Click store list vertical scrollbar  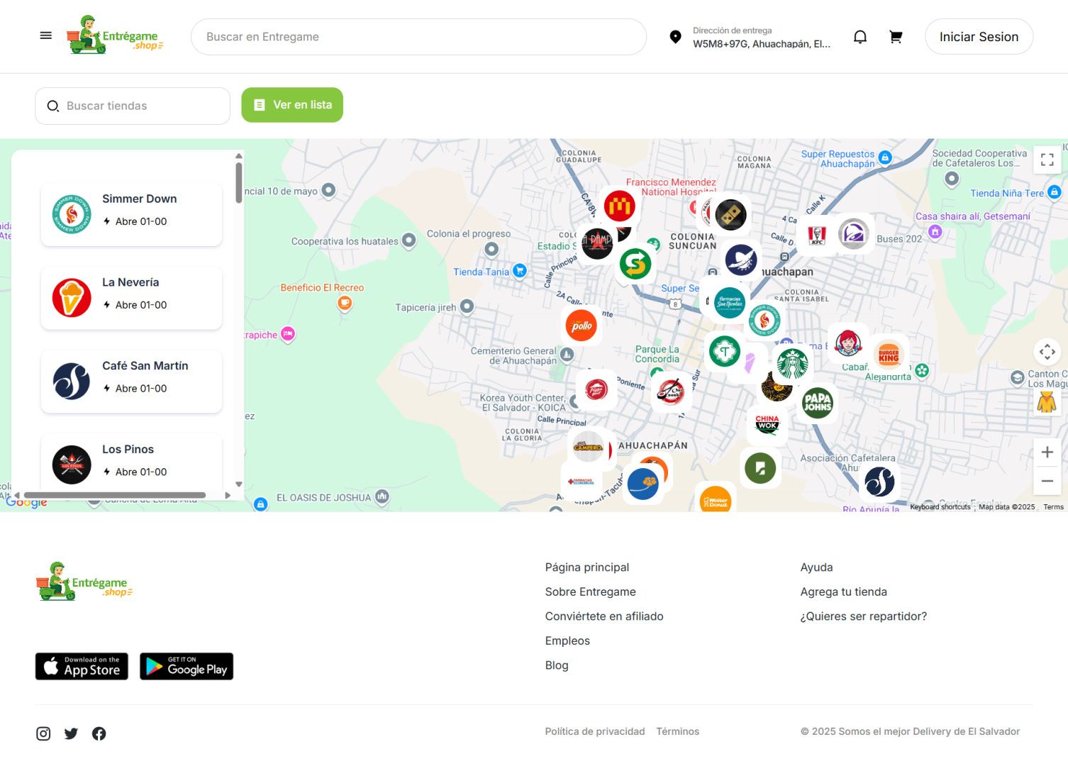pos(239,183)
